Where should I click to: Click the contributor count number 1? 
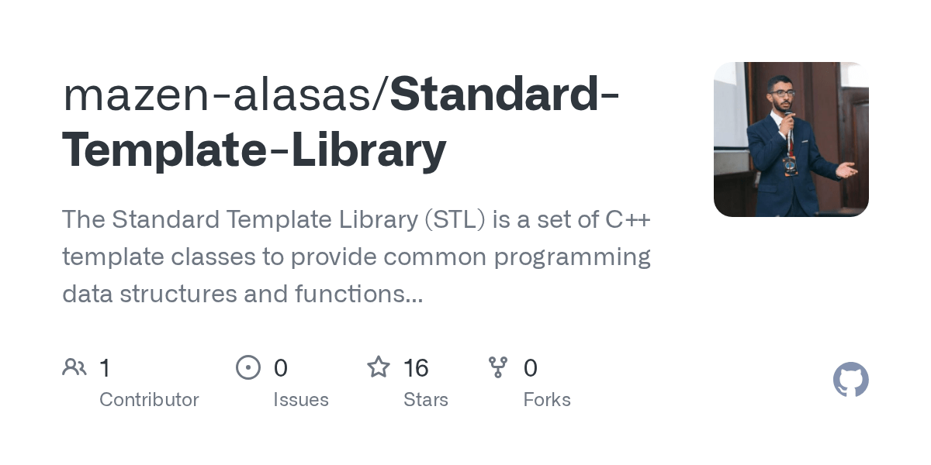pyautogui.click(x=105, y=368)
